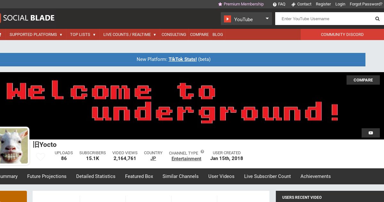
Task: Click the FAQ question mark icon
Action: (x=275, y=4)
